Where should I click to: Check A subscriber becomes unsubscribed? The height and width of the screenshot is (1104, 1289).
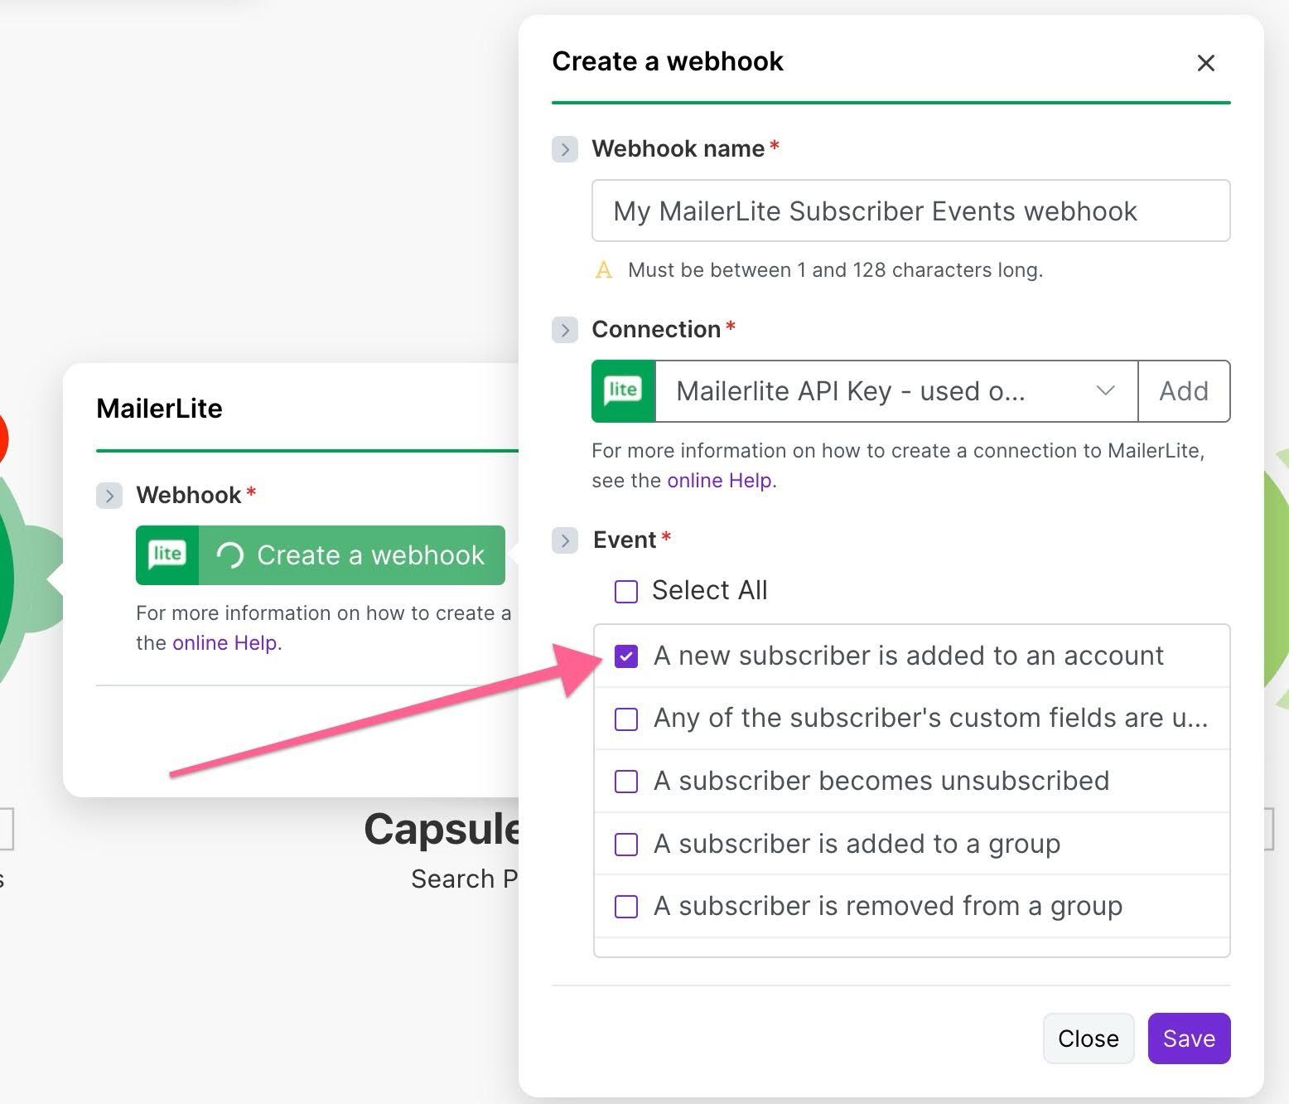pos(626,782)
